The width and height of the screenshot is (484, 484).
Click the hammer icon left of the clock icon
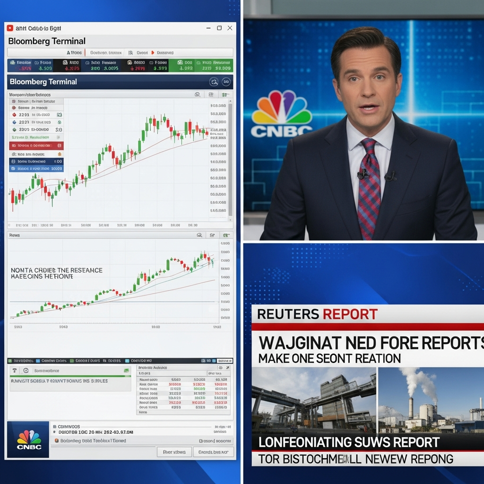click(14, 371)
